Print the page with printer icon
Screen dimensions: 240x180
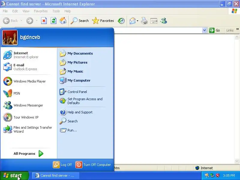click(144, 21)
